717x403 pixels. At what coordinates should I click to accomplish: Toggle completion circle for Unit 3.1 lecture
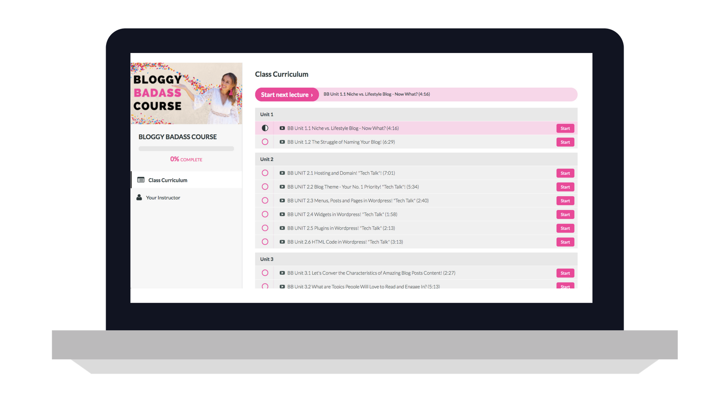pos(265,273)
